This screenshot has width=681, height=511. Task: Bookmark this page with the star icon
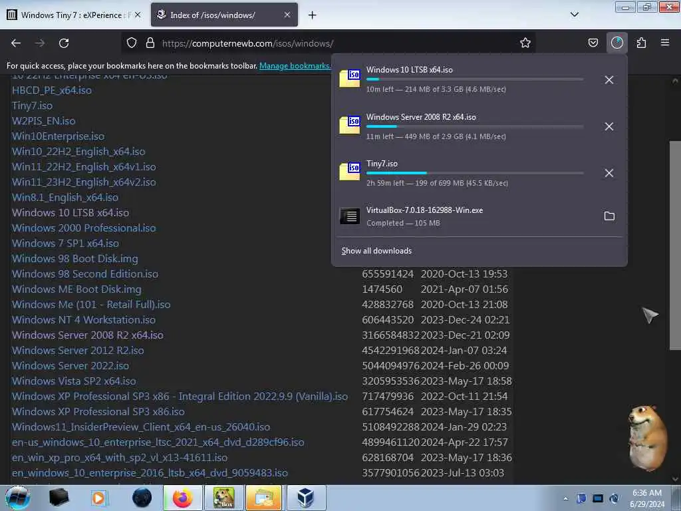525,43
